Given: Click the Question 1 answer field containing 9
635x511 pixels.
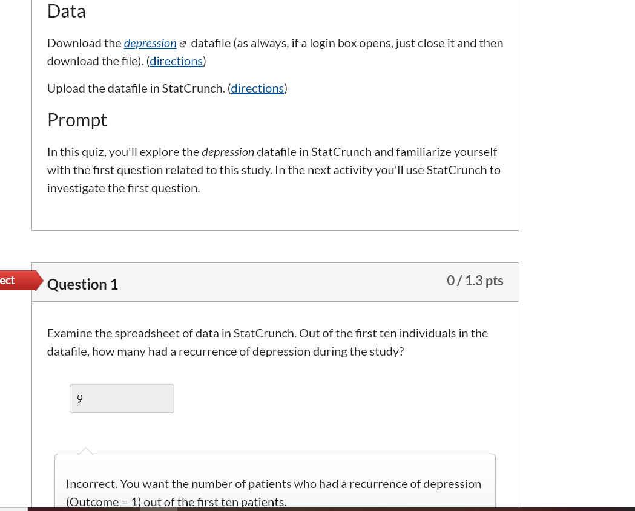Looking at the screenshot, I should tap(122, 399).
